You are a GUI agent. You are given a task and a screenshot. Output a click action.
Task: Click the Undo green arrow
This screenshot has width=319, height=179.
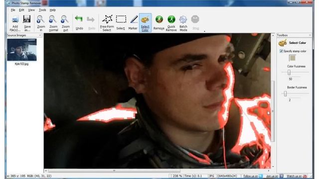79,19
